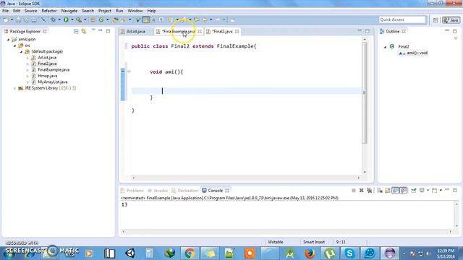Click the Java perspective button
Image resolution: width=463 pixels, height=260 pixels.
[x=451, y=19]
